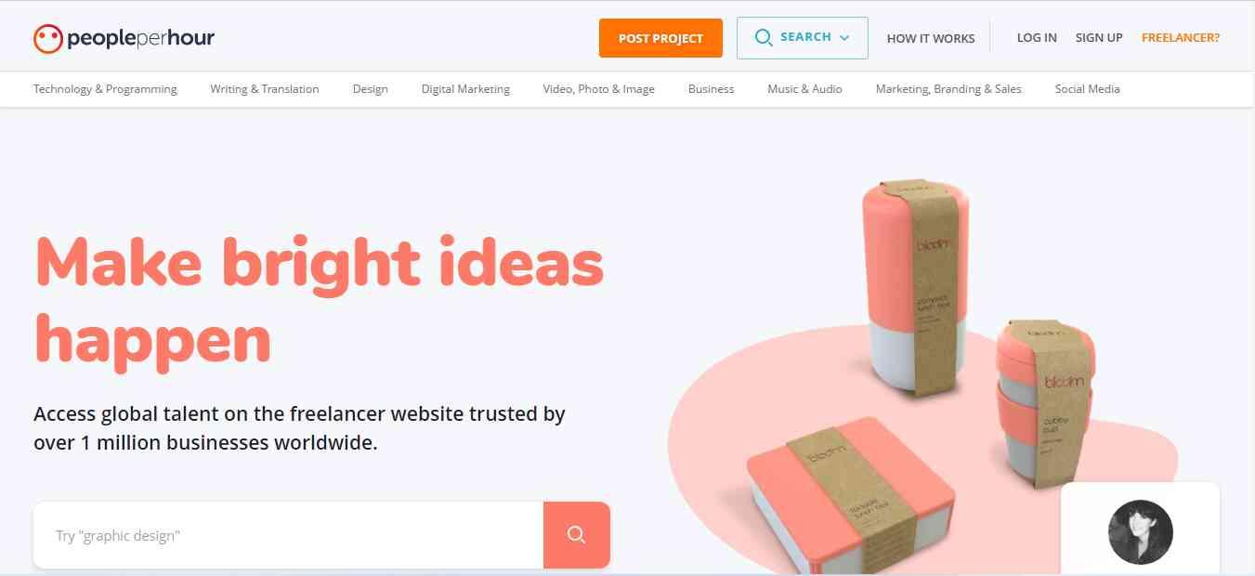Image resolution: width=1255 pixels, height=576 pixels.
Task: Select the Business category
Action: coord(712,89)
